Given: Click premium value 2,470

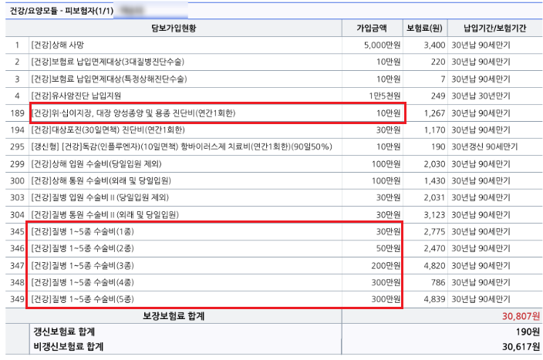Looking at the screenshot, I should coord(434,248).
